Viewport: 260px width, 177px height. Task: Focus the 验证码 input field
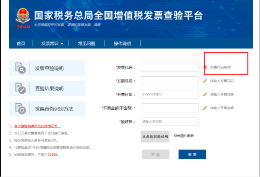169,121
